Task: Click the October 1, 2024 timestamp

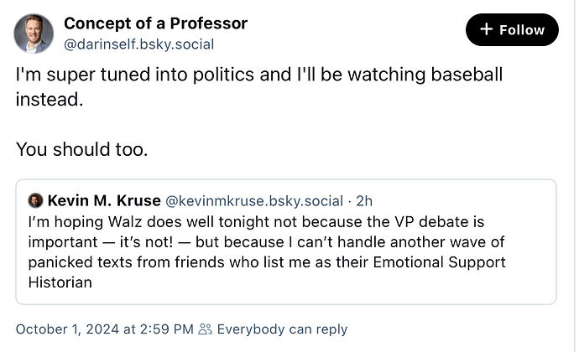Action: pos(104,329)
